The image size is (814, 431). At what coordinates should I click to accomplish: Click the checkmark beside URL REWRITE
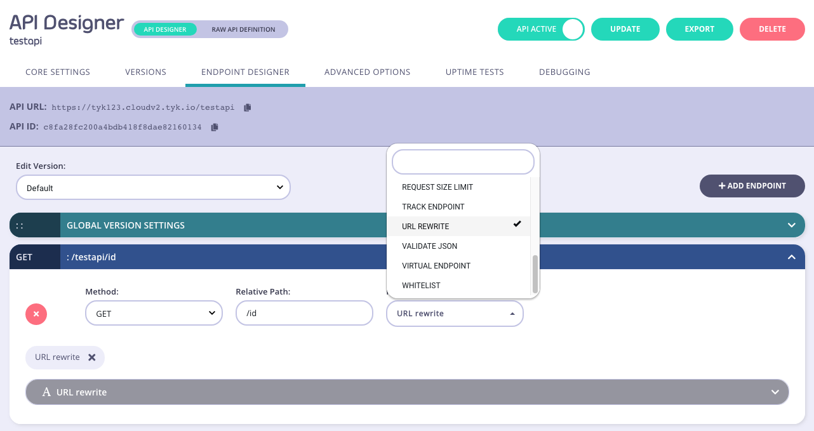coord(517,223)
